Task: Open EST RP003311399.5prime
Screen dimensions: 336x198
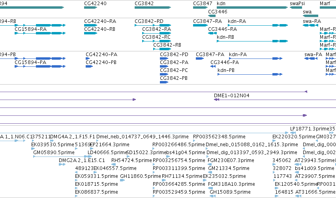Action: (179, 168)
